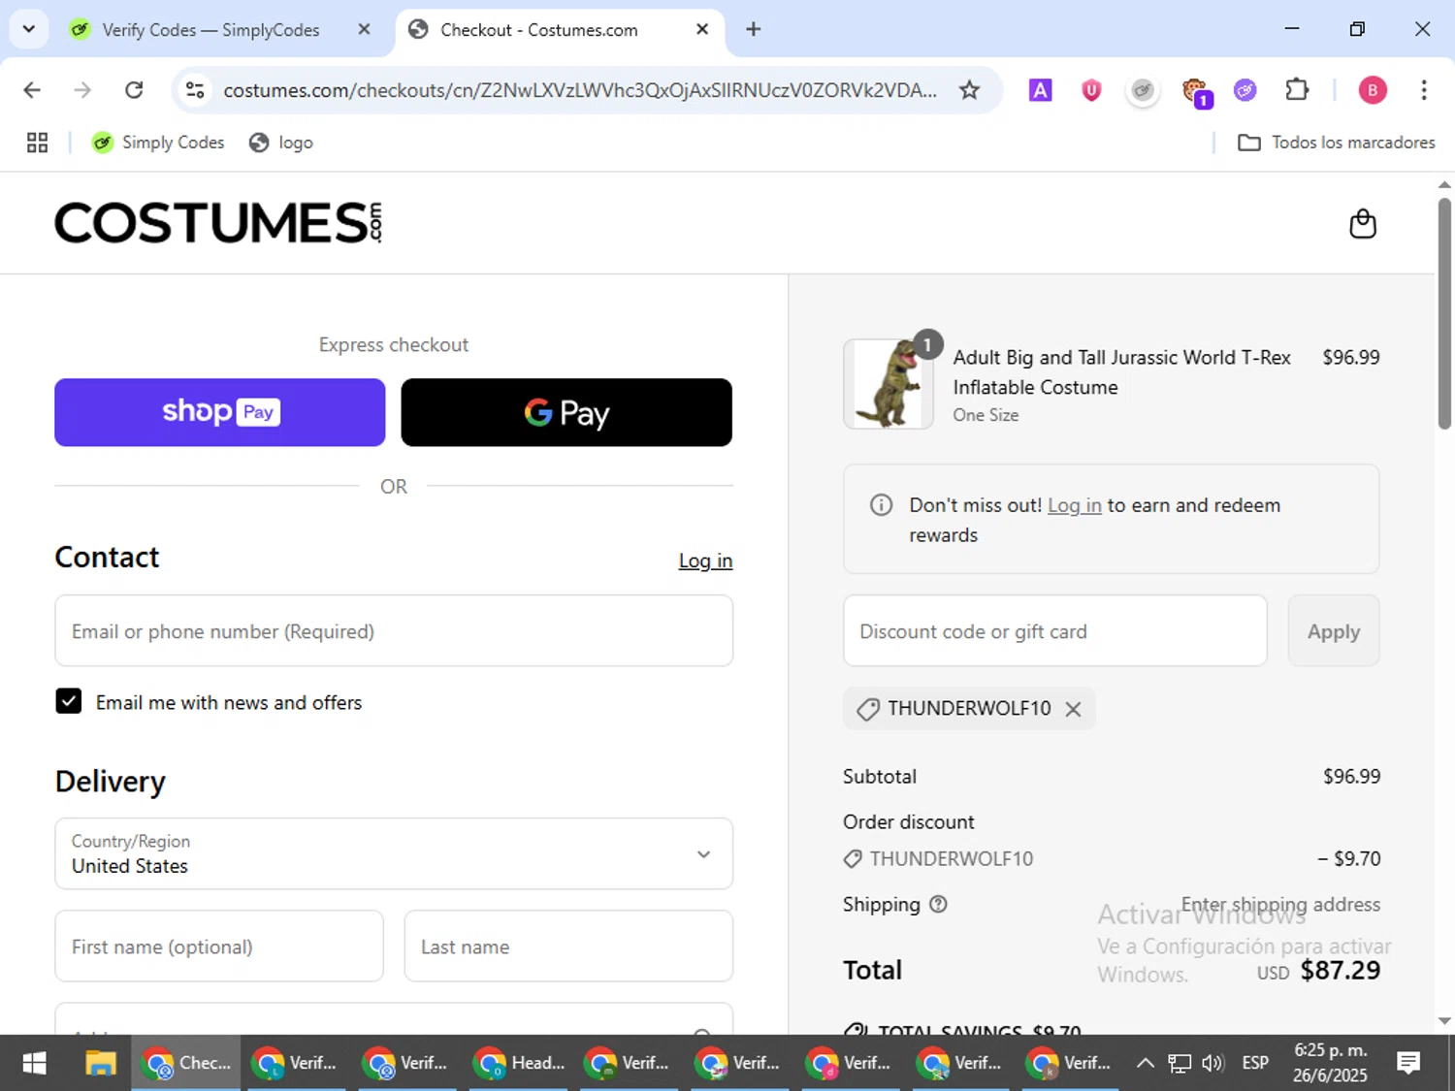
Task: Open a new browser tab
Action: click(753, 29)
